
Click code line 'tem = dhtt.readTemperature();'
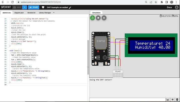[x=25, y=55]
